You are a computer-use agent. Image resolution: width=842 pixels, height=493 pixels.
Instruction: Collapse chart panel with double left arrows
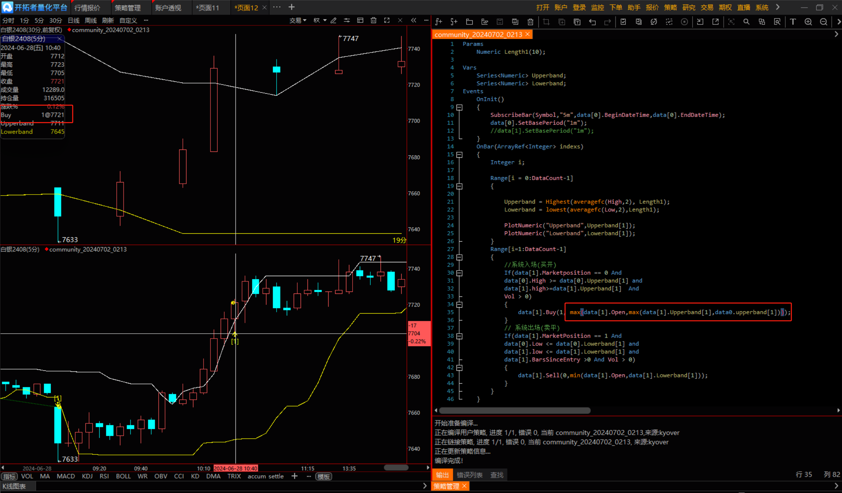point(414,20)
